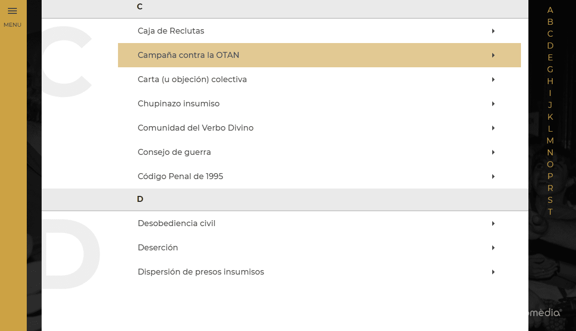
Task: Jump to letter G in index
Action: pyautogui.click(x=550, y=70)
